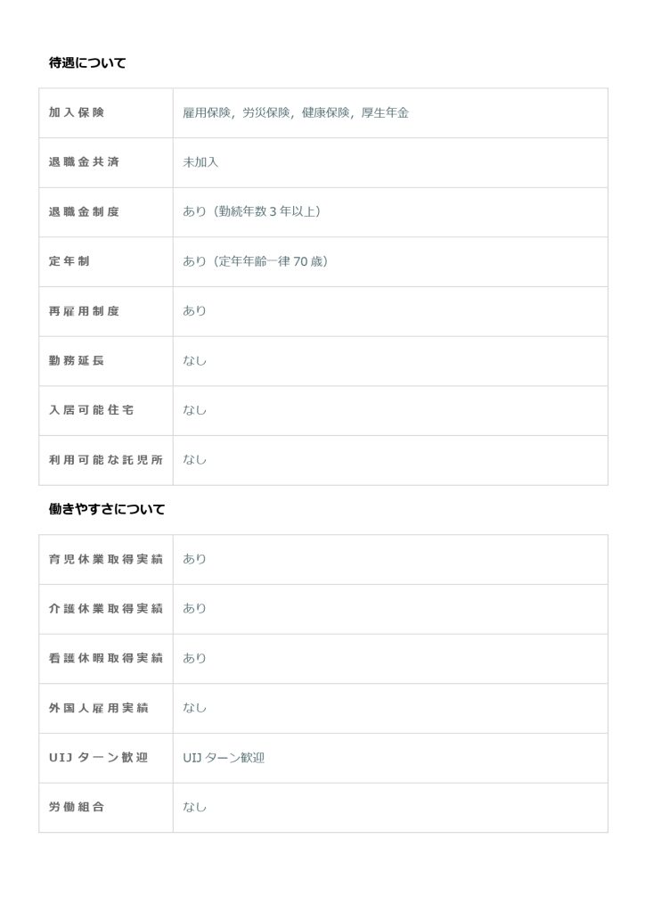
Task: Click the 待遇について section heading
Action: 87,62
